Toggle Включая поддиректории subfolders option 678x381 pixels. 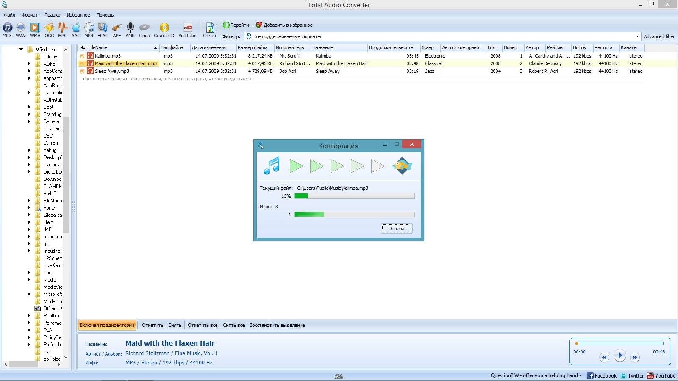point(107,325)
